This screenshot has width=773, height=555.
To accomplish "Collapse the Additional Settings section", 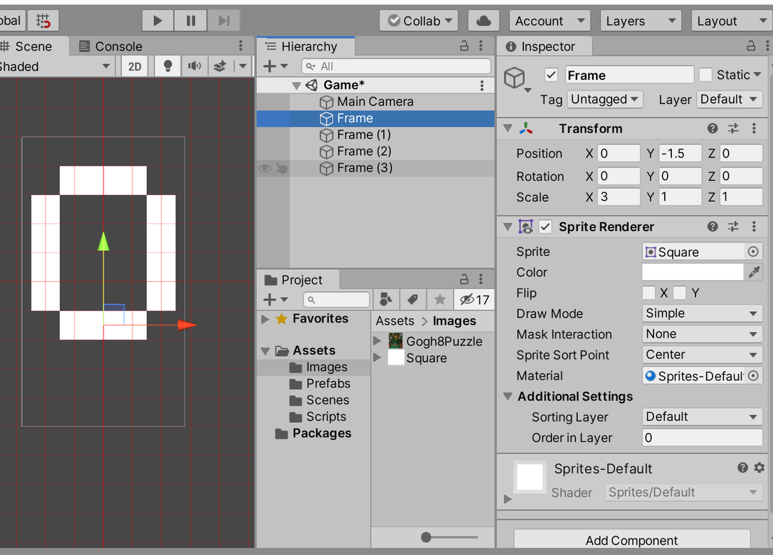I will tap(508, 397).
